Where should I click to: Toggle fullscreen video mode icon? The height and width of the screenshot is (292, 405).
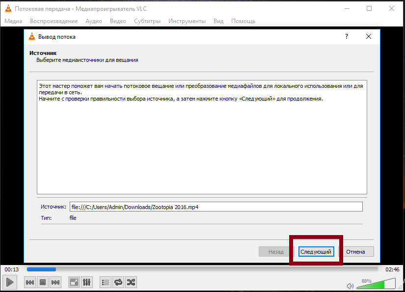[x=74, y=282]
